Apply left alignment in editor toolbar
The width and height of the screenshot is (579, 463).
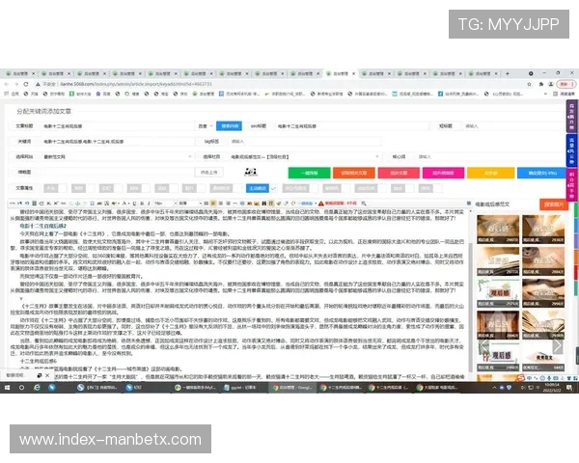click(x=213, y=204)
